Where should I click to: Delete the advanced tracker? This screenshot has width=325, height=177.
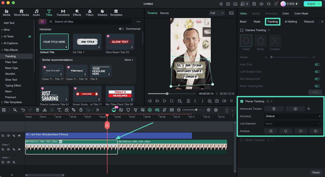274,109
